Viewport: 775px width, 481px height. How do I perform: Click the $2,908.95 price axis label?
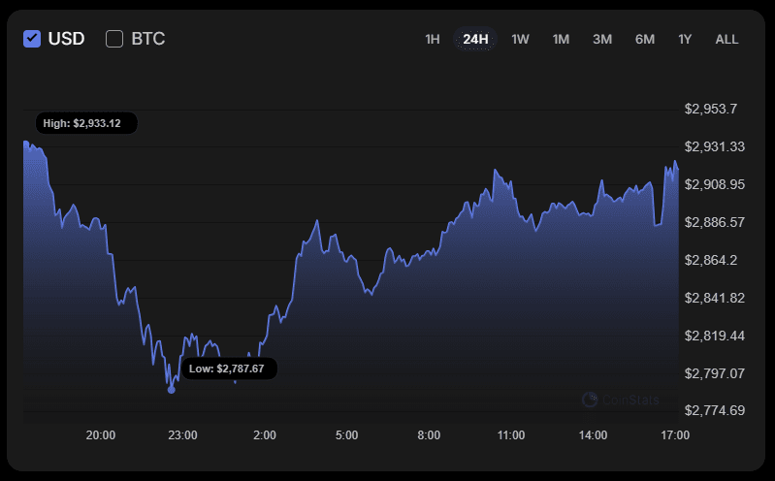coord(714,184)
